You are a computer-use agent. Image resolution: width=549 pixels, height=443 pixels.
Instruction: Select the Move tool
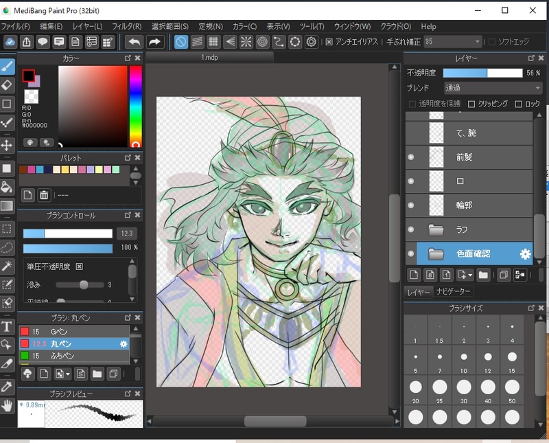(x=8, y=146)
